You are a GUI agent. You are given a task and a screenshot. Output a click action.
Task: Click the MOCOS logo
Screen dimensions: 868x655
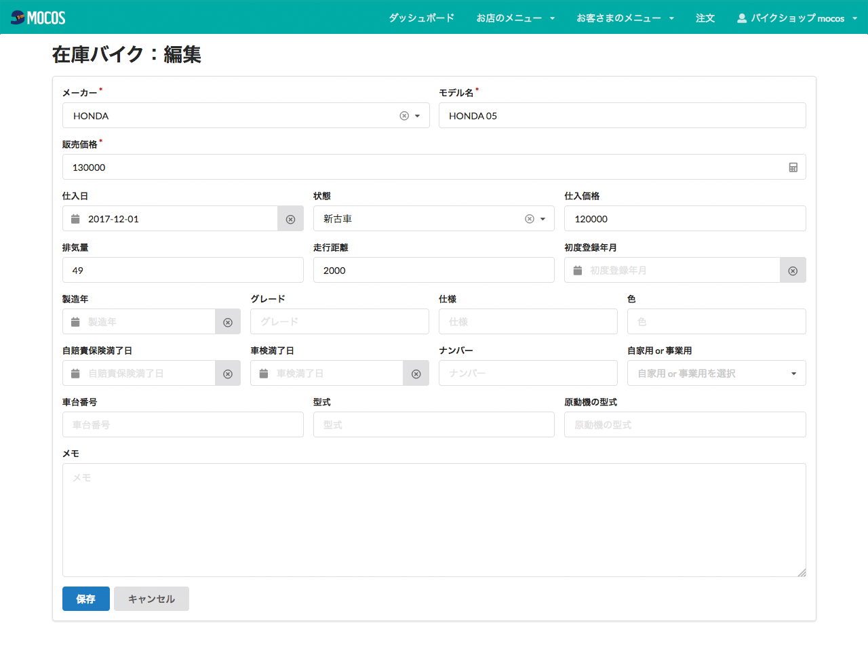pyautogui.click(x=38, y=18)
